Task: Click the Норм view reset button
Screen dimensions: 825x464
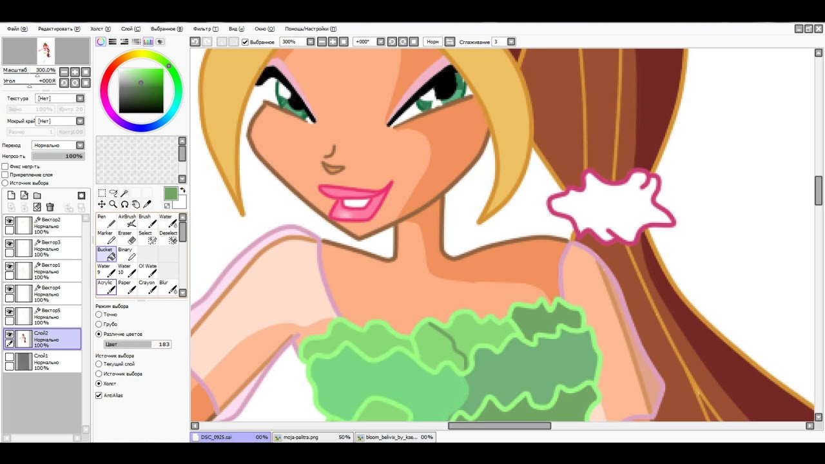Action: coord(432,42)
